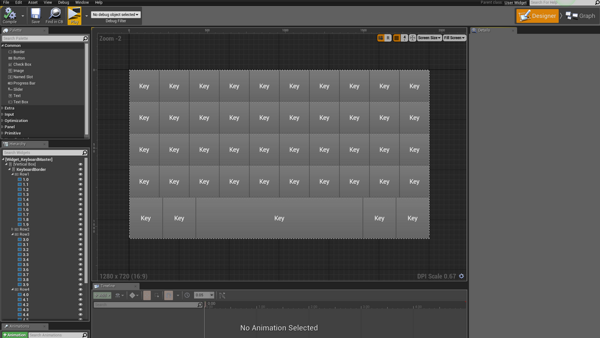The width and height of the screenshot is (600, 338).
Task: Open timeline snap value 0.05 dropdown
Action: (x=204, y=295)
